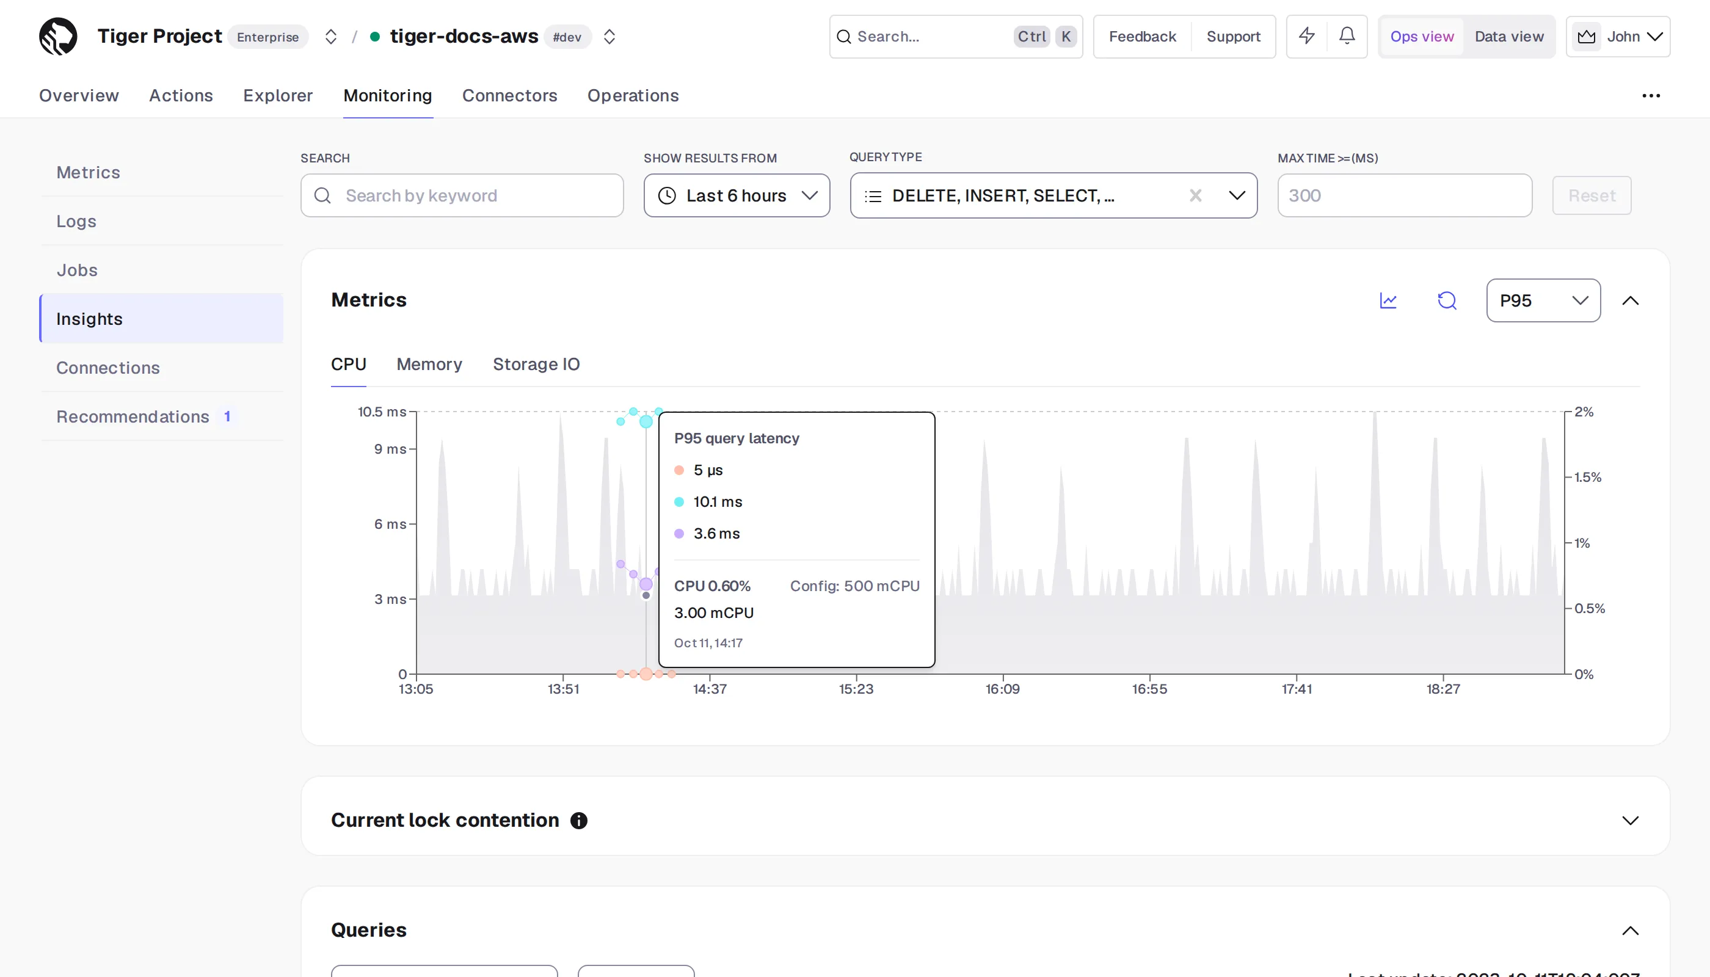Open the John user menu
This screenshot has height=977, width=1710.
1618,36
